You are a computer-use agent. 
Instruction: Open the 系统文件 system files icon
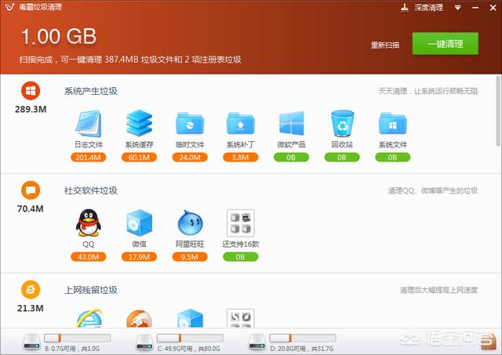click(x=392, y=123)
